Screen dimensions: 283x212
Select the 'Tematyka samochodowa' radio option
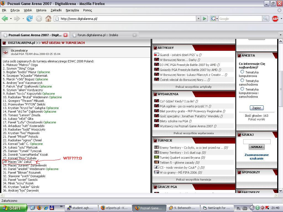click(x=242, y=80)
